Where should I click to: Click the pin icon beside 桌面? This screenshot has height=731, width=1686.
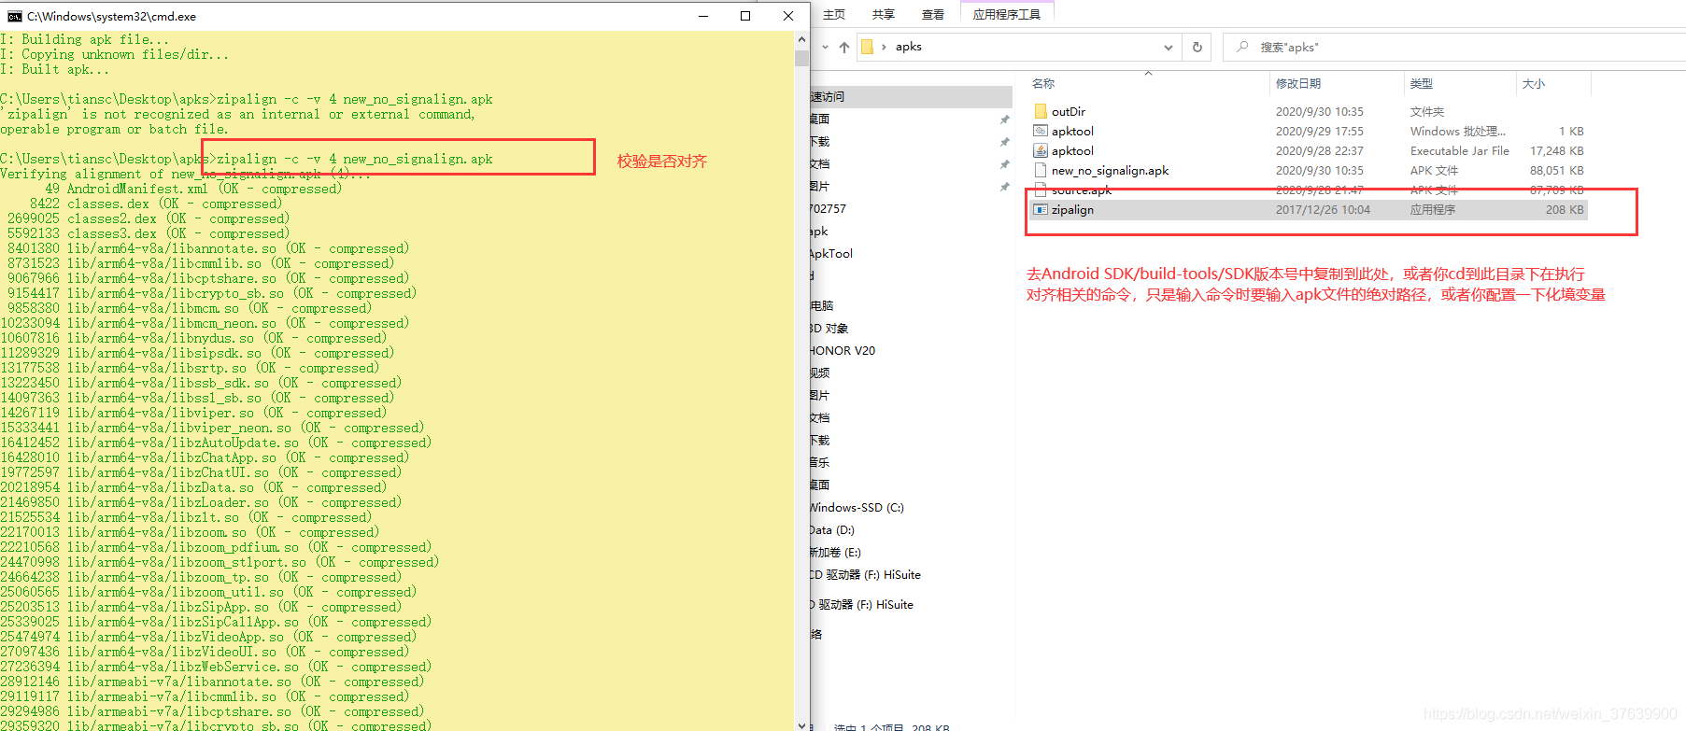(x=1005, y=119)
